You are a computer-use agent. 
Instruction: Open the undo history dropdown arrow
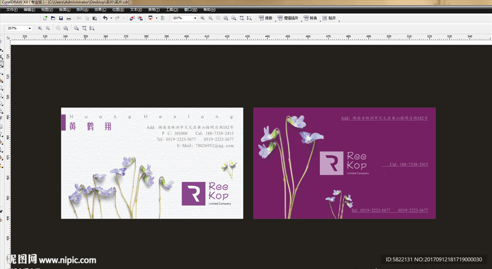point(111,18)
